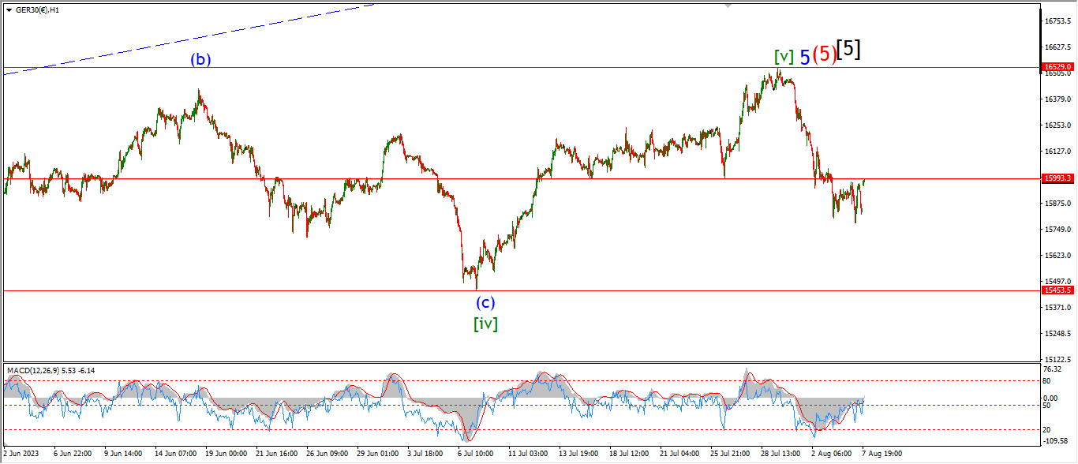Click the 21 Jun 16:00 time label
Image resolution: width=1078 pixels, height=464 pixels.
(276, 454)
